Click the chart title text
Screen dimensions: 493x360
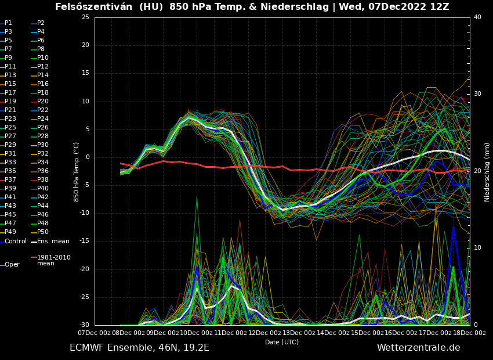click(x=252, y=7)
